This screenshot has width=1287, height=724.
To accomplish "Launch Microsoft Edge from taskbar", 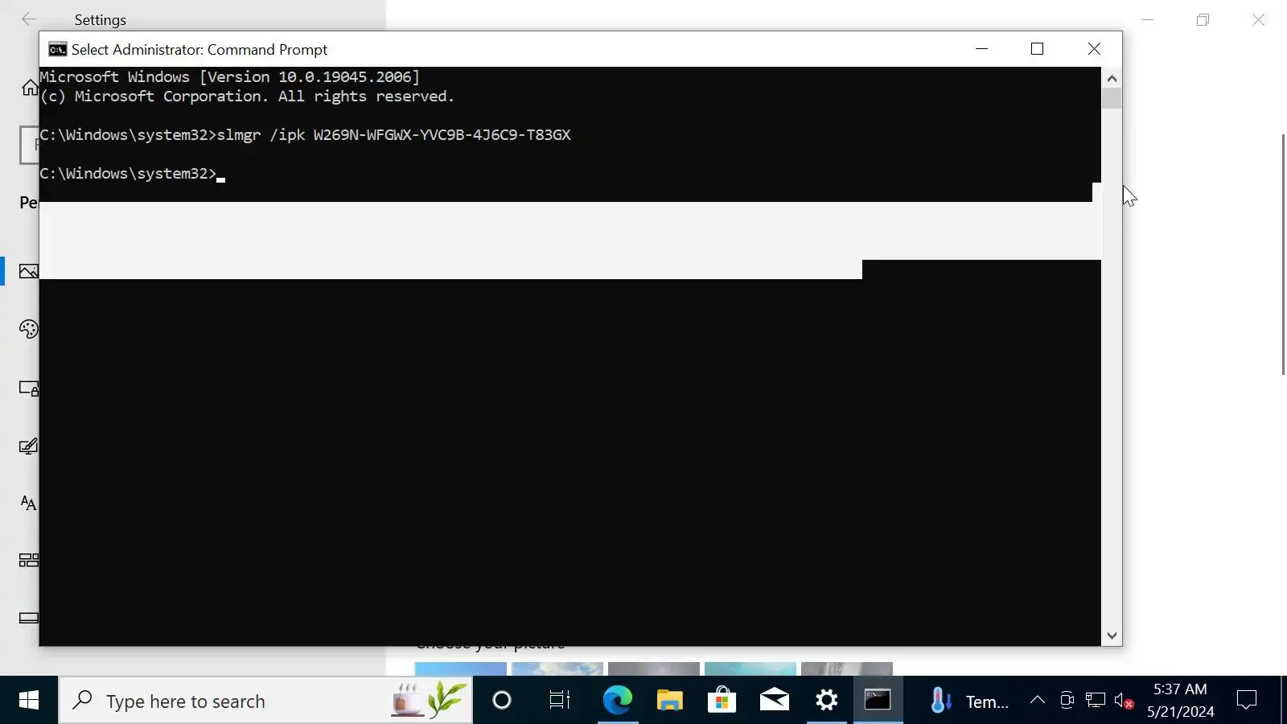I will tap(617, 701).
